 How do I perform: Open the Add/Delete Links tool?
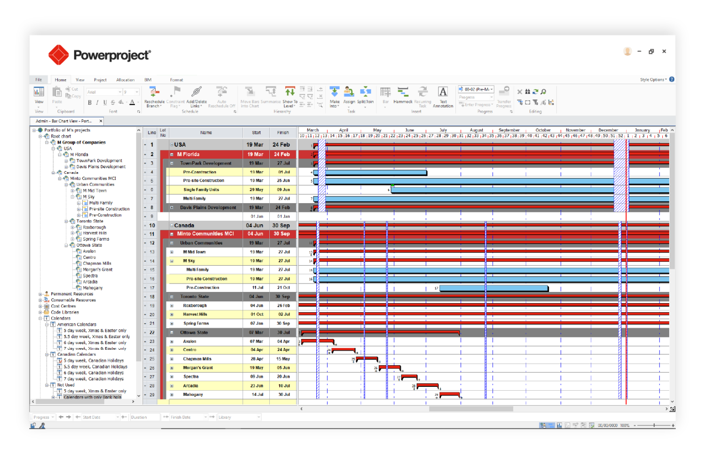pos(196,96)
